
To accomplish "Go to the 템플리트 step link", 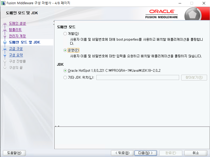I will point(15,30).
